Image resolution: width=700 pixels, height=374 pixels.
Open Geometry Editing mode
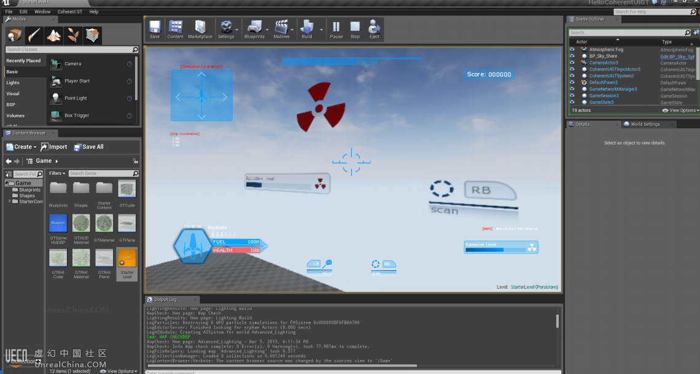pyautogui.click(x=93, y=36)
